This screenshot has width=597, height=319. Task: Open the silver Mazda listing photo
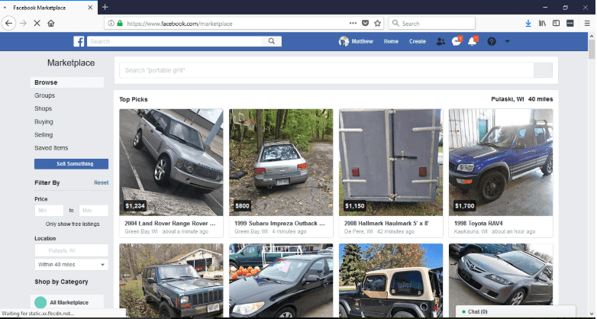pos(501,274)
